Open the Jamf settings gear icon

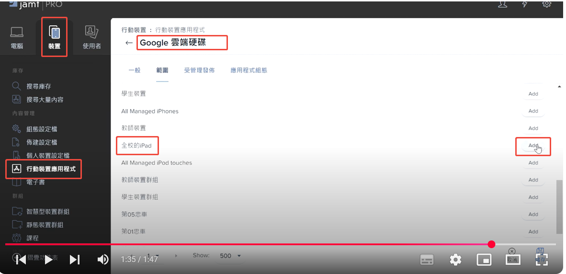point(546,4)
